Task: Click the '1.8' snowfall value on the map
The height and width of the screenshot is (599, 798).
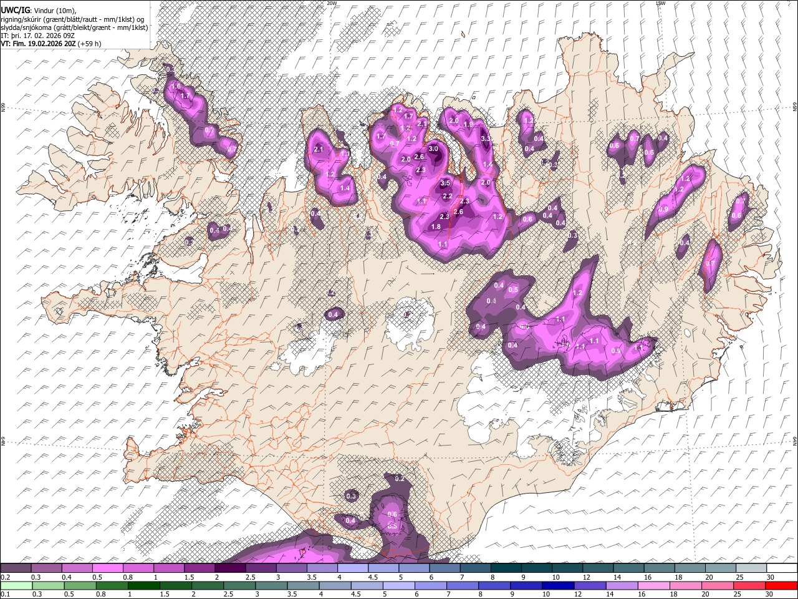Action: [x=436, y=226]
